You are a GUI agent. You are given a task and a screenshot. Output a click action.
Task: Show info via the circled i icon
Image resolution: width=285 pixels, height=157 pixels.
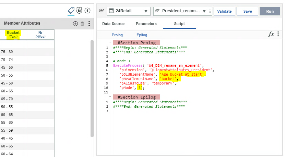87,11
